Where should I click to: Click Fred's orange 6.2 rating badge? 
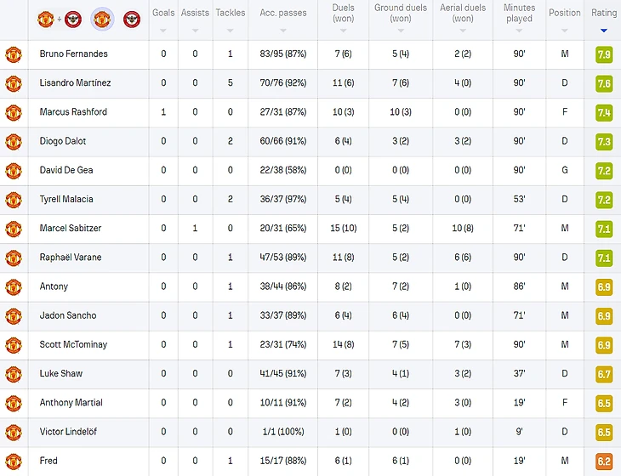click(x=604, y=461)
